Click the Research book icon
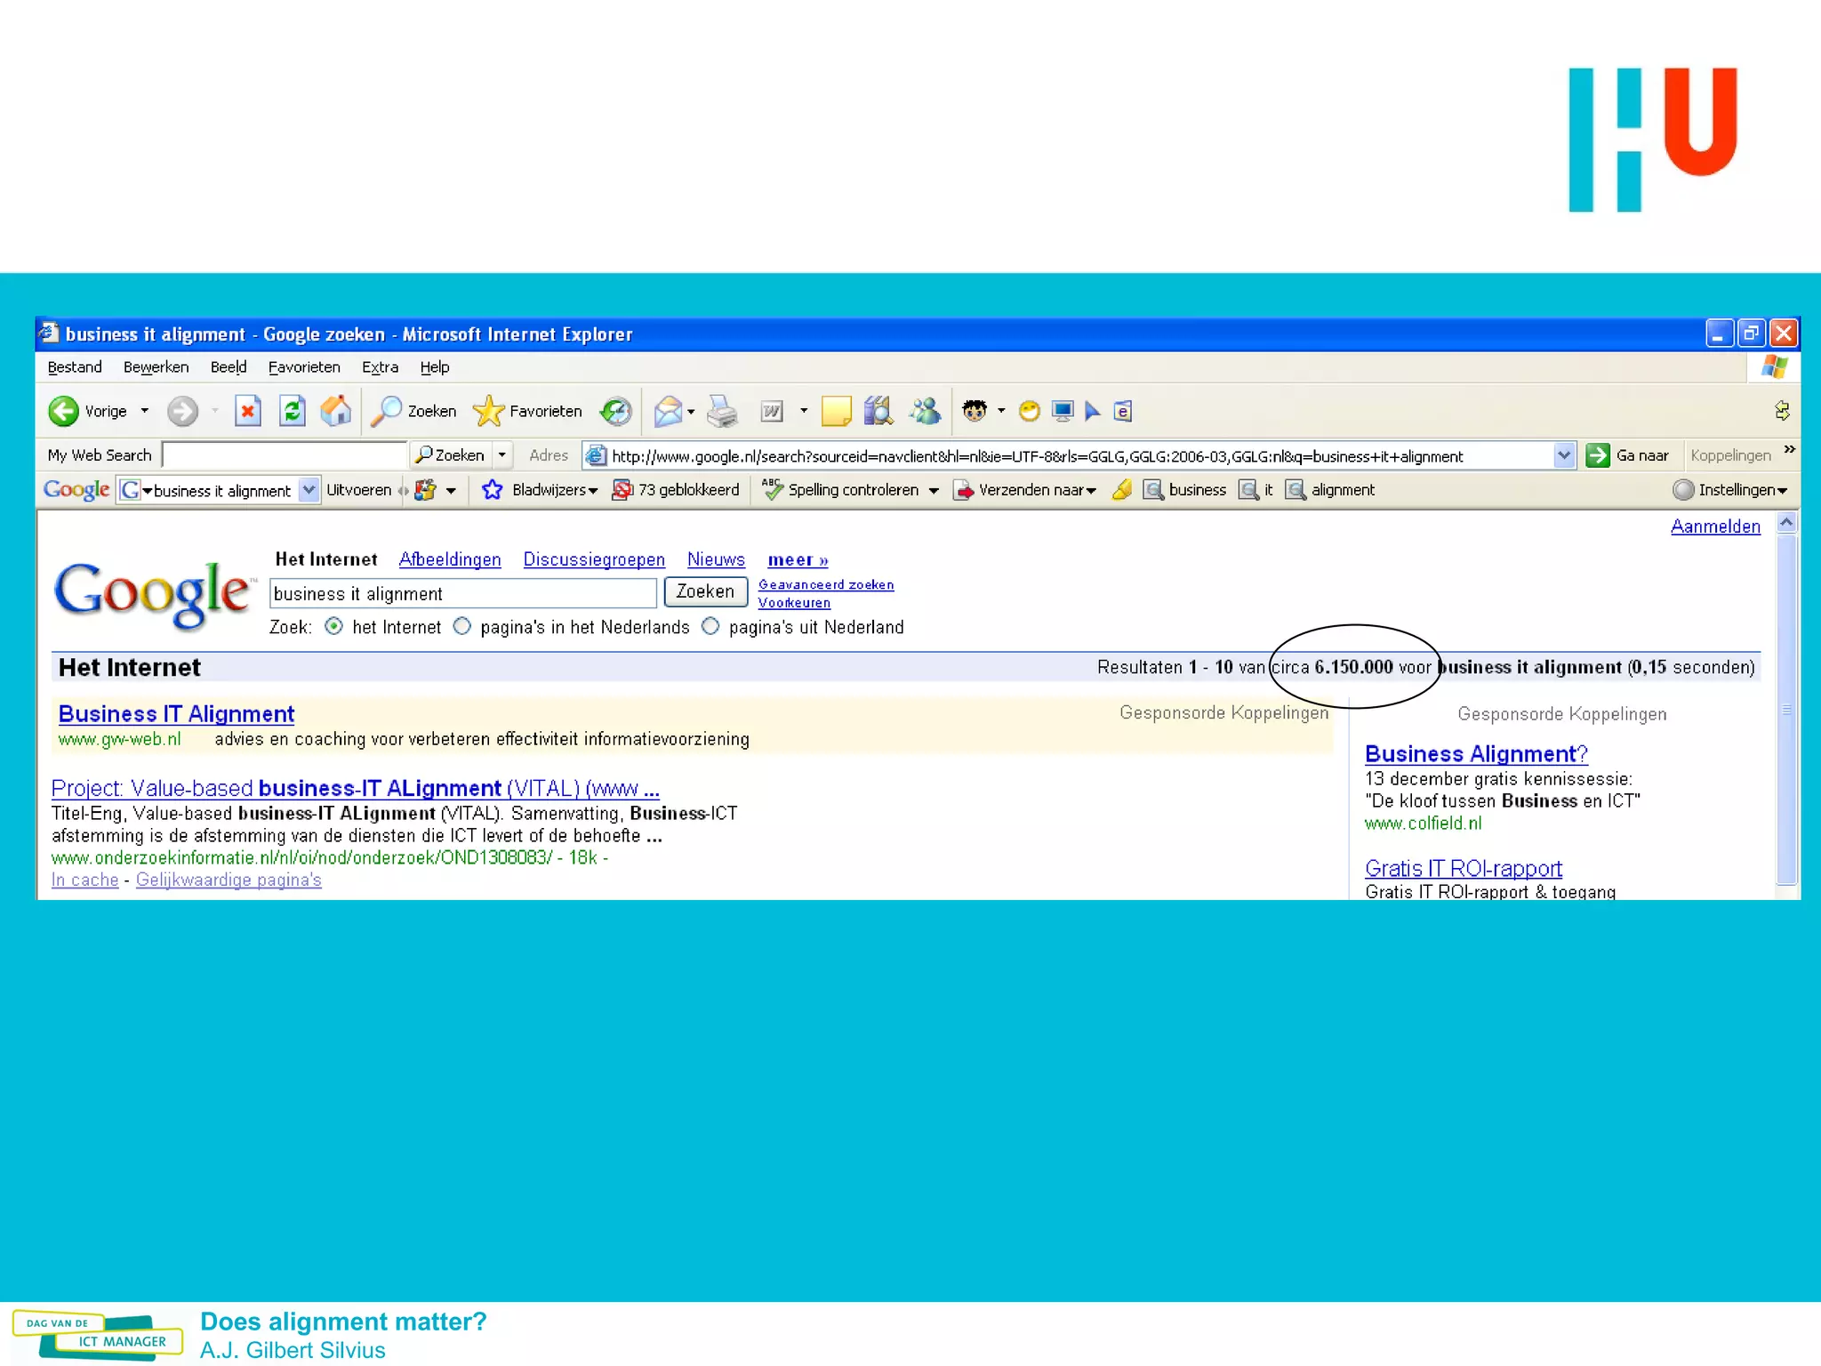 878,411
